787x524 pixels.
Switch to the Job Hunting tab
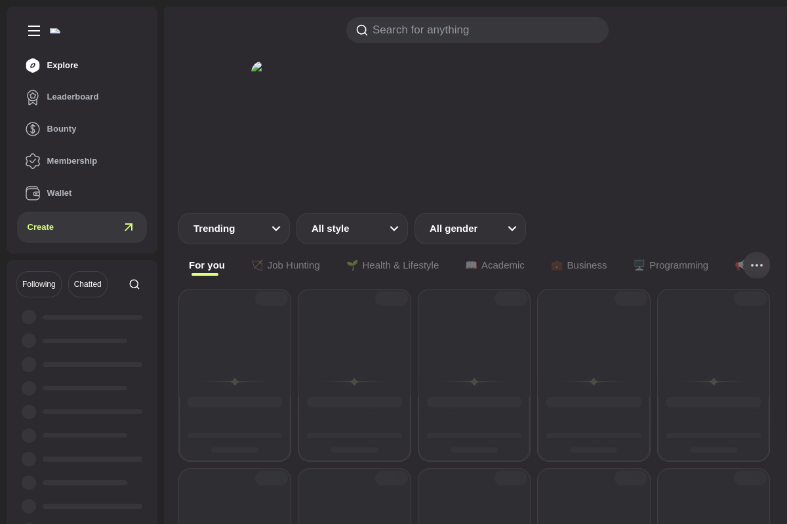tap(286, 265)
